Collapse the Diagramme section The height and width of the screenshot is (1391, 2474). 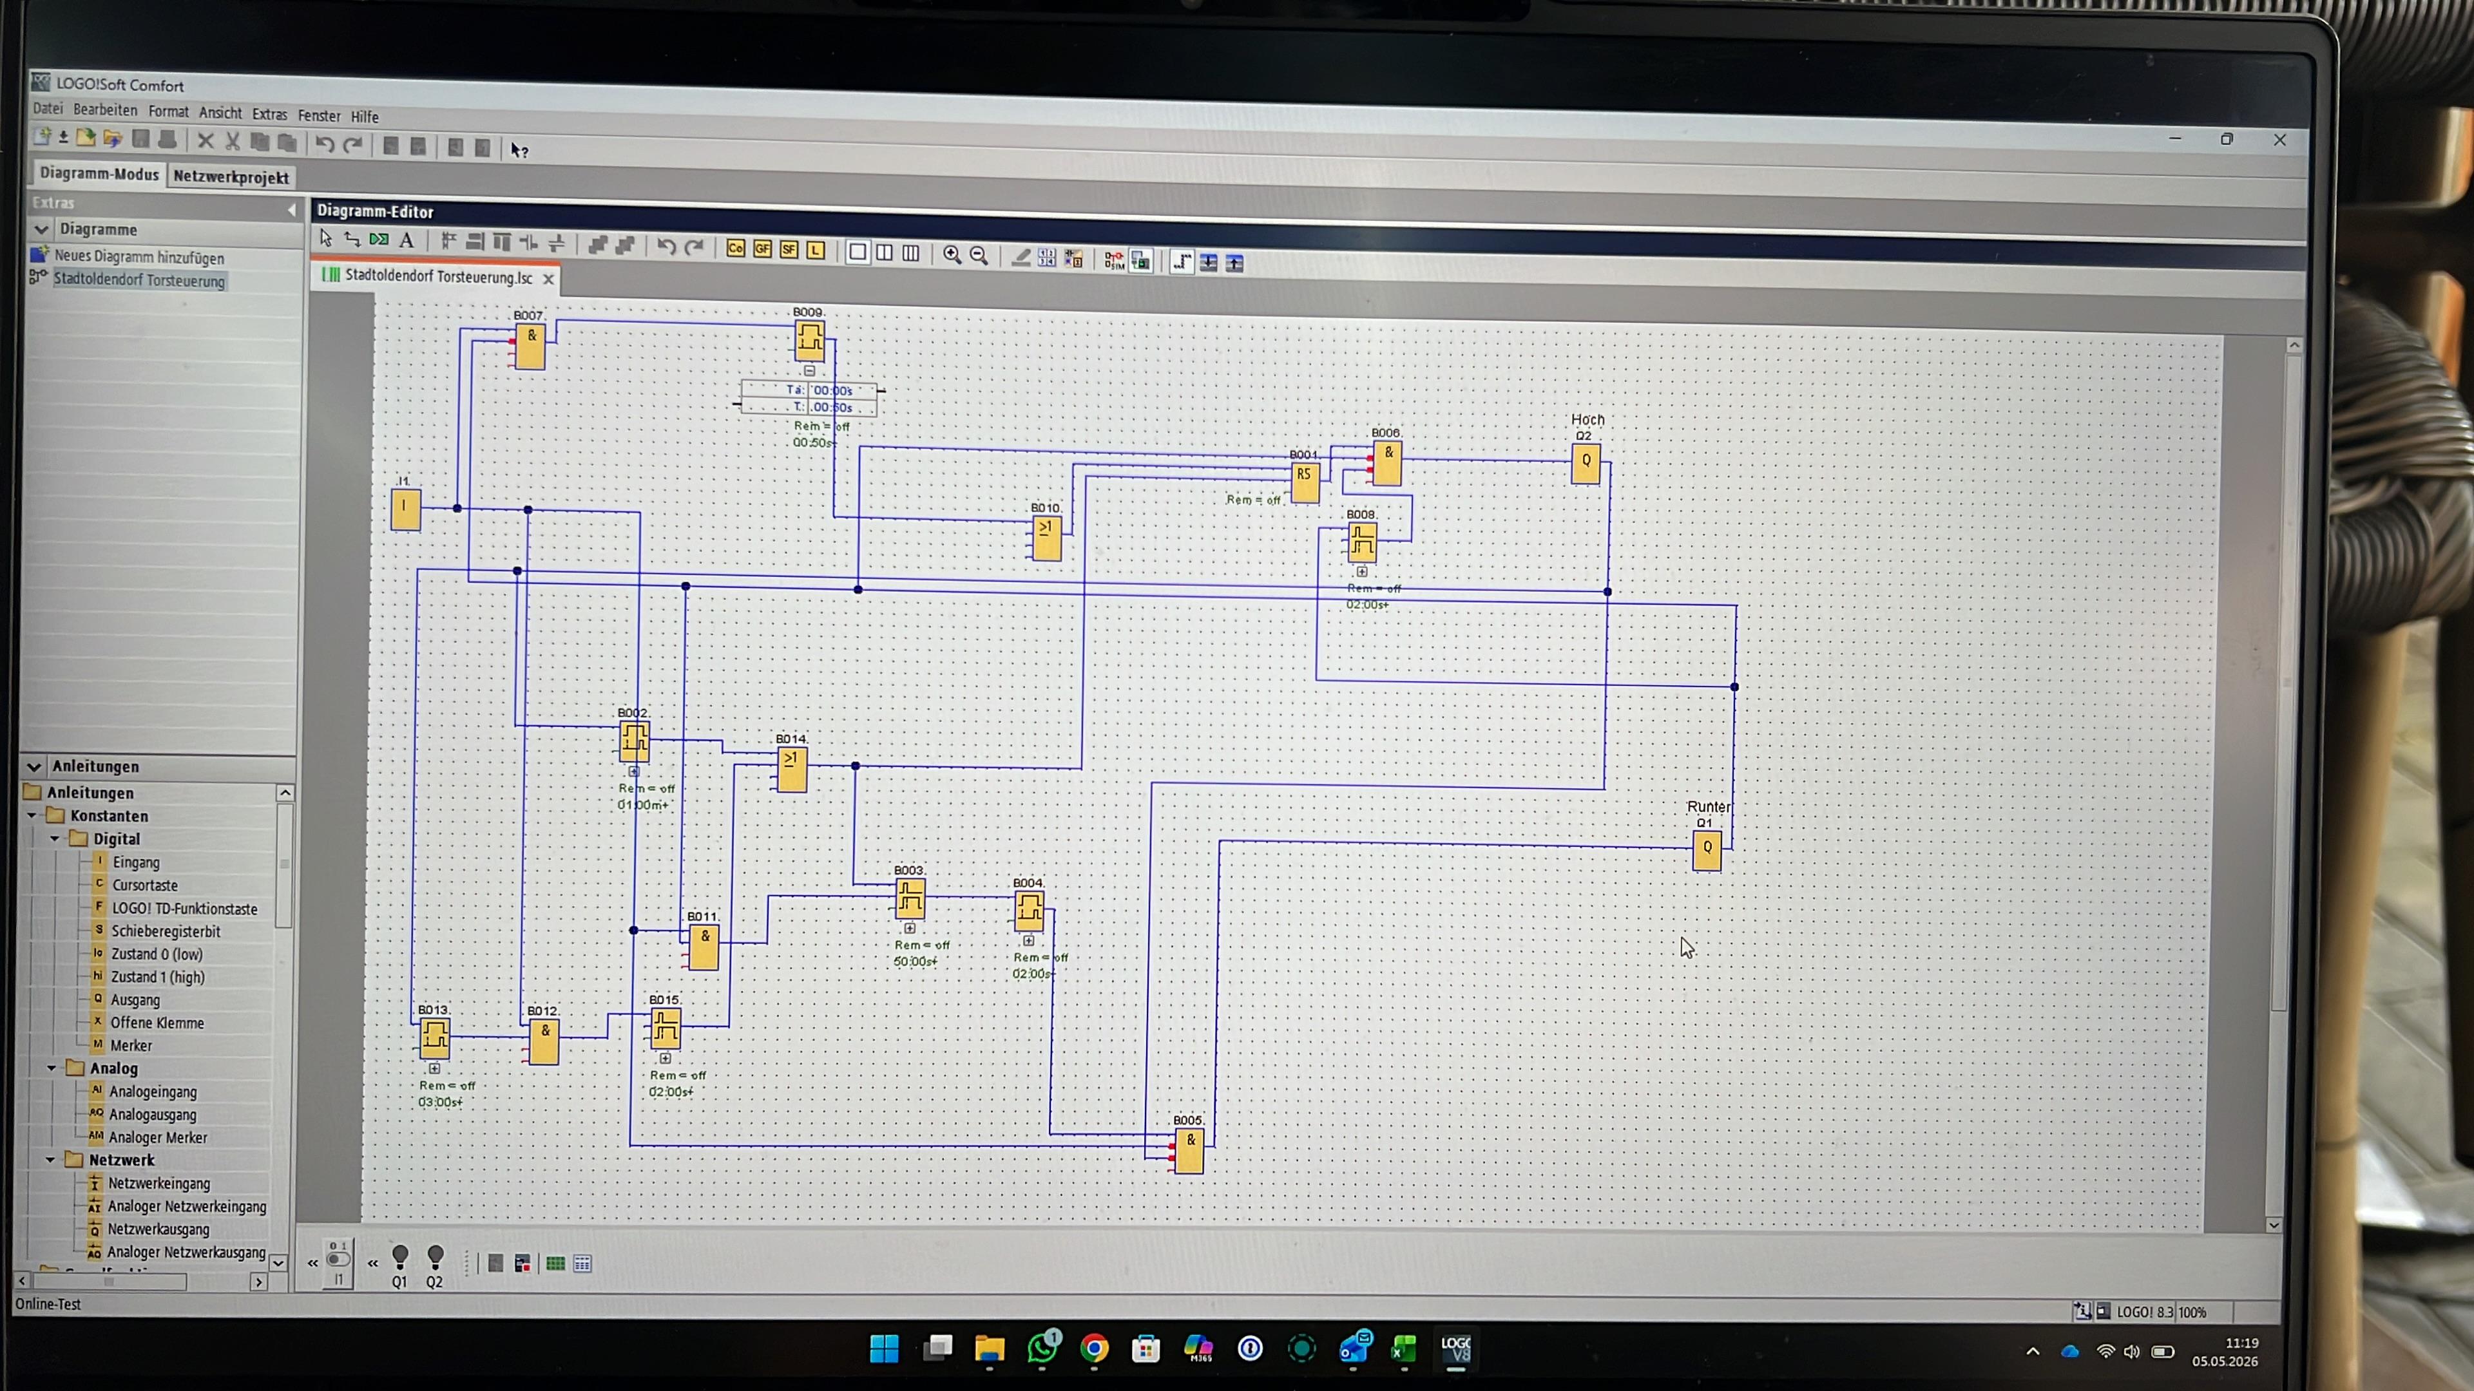pyautogui.click(x=41, y=229)
